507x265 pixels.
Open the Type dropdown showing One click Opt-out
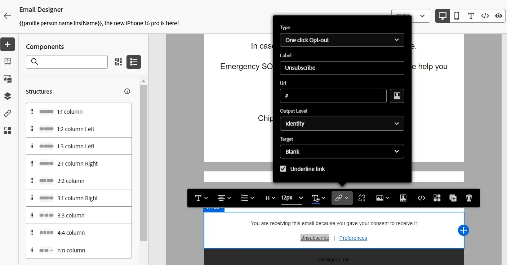(342, 40)
